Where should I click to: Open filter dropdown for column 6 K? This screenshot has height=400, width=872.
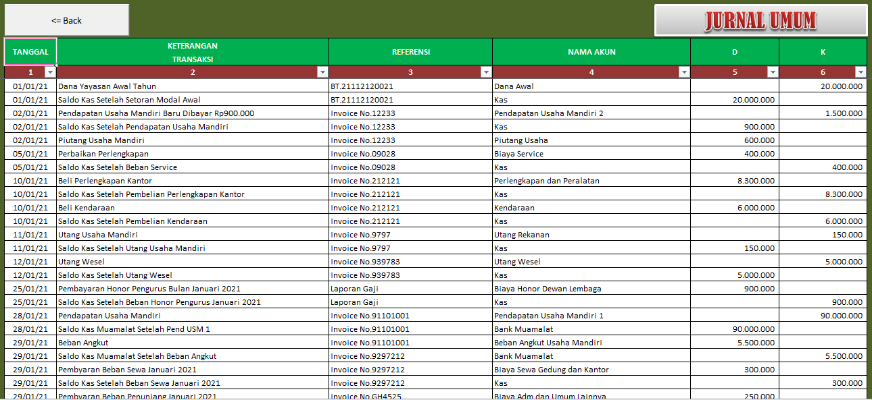(x=861, y=72)
